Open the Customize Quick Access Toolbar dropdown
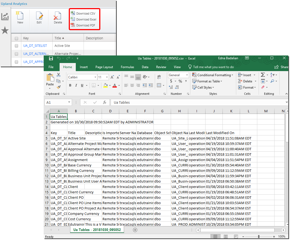 78,58
